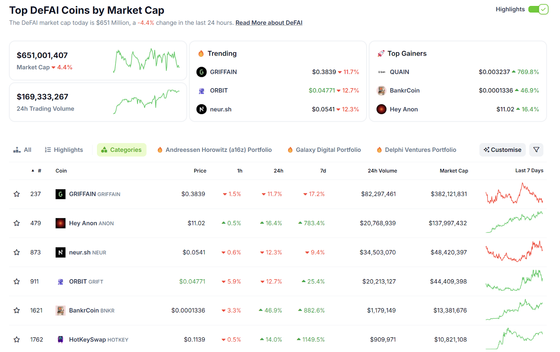Click BankrCoin logo in Top Gainers
Screen dimensions: 560x352
381,91
